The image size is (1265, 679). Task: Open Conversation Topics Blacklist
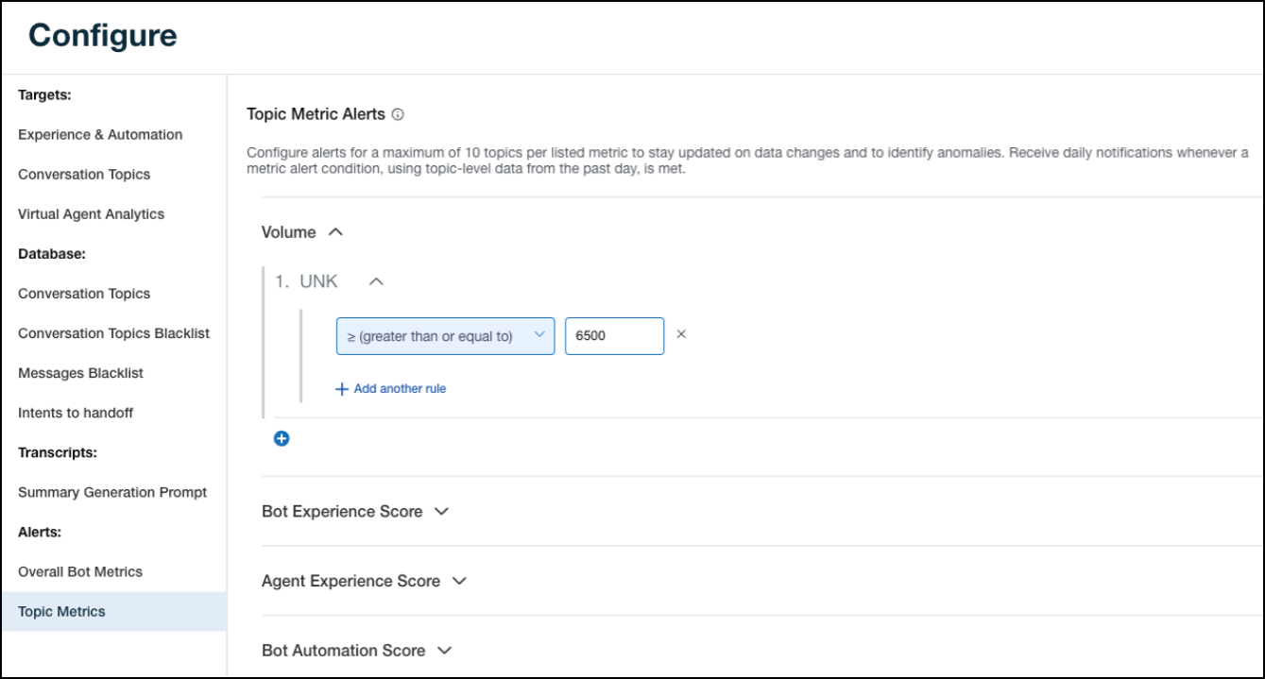click(113, 333)
